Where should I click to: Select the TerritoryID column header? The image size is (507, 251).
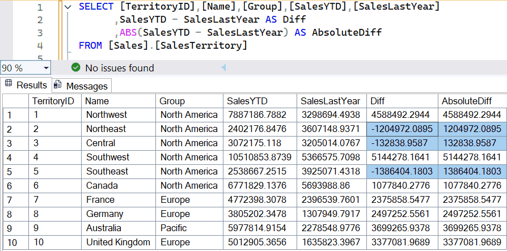click(55, 101)
